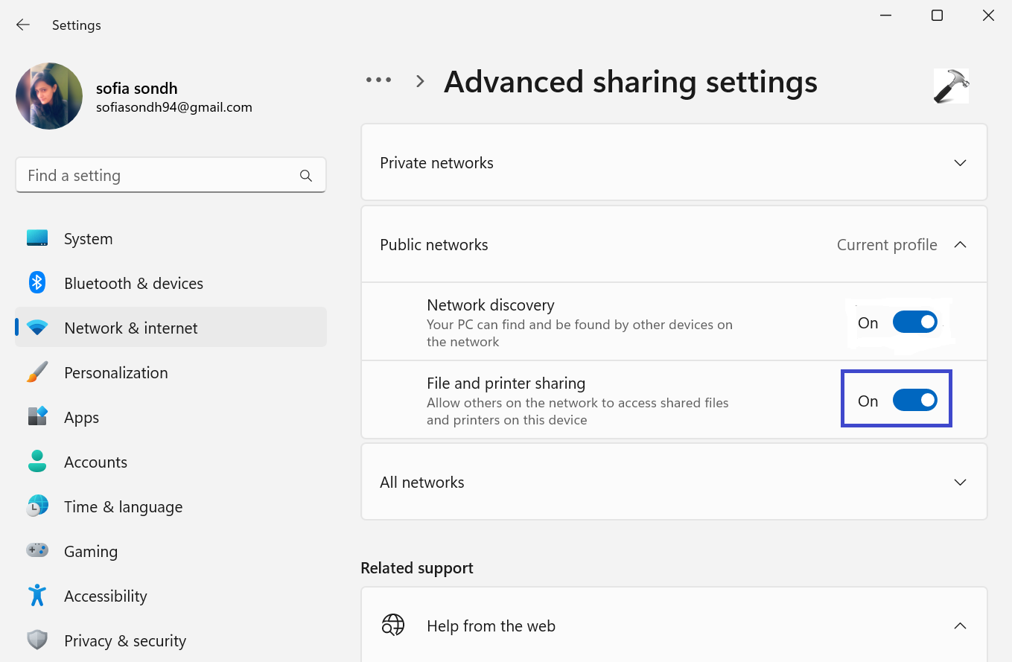Open the Apps icon in sidebar
The height and width of the screenshot is (662, 1012).
(37, 416)
